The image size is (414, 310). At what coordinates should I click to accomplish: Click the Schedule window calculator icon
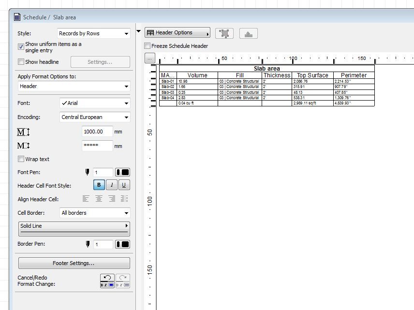[17, 17]
